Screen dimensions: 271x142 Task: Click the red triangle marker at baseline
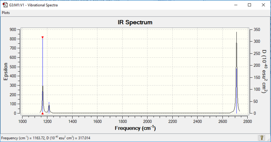point(43,114)
